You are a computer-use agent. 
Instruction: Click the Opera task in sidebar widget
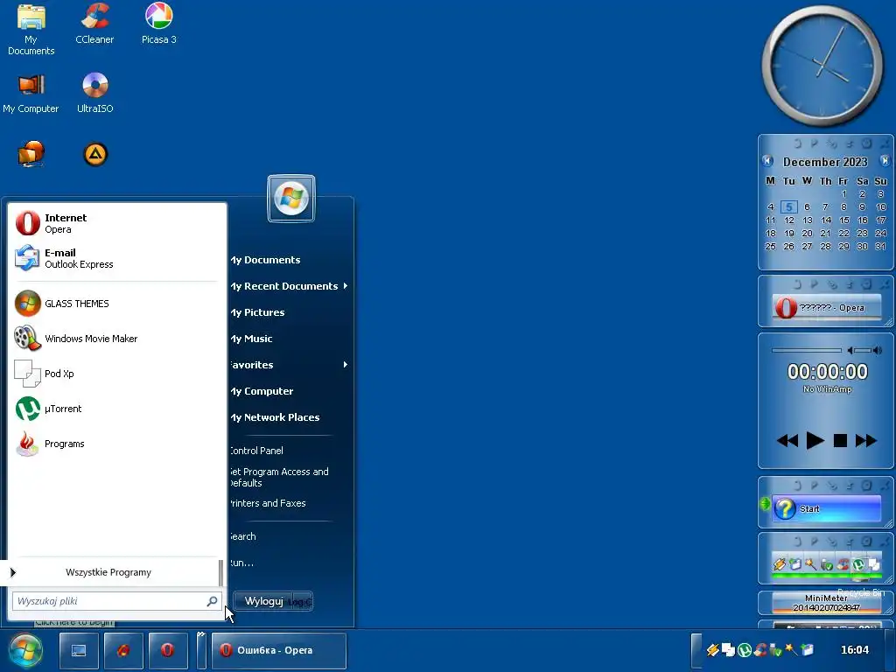(826, 307)
